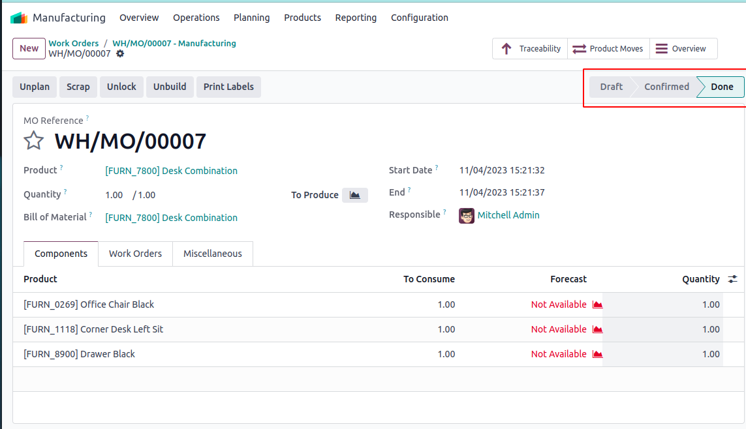Switch to the Work Orders tab
Screen dimensions: 746x429
click(x=135, y=254)
